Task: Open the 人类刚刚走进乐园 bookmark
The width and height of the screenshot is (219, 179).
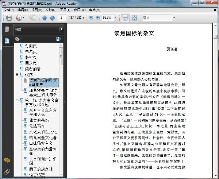Action: (43, 161)
